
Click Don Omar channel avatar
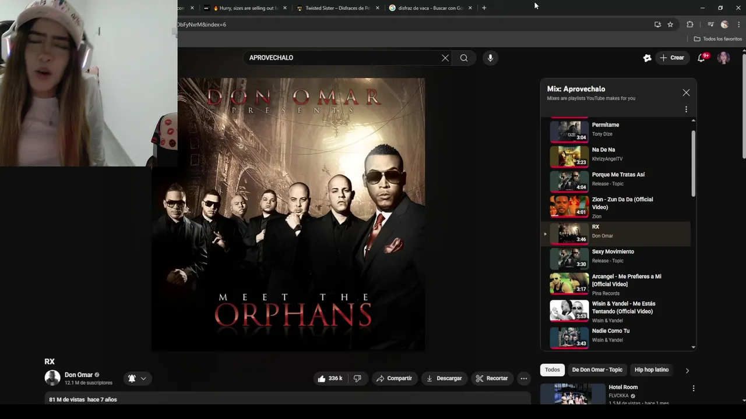click(52, 378)
